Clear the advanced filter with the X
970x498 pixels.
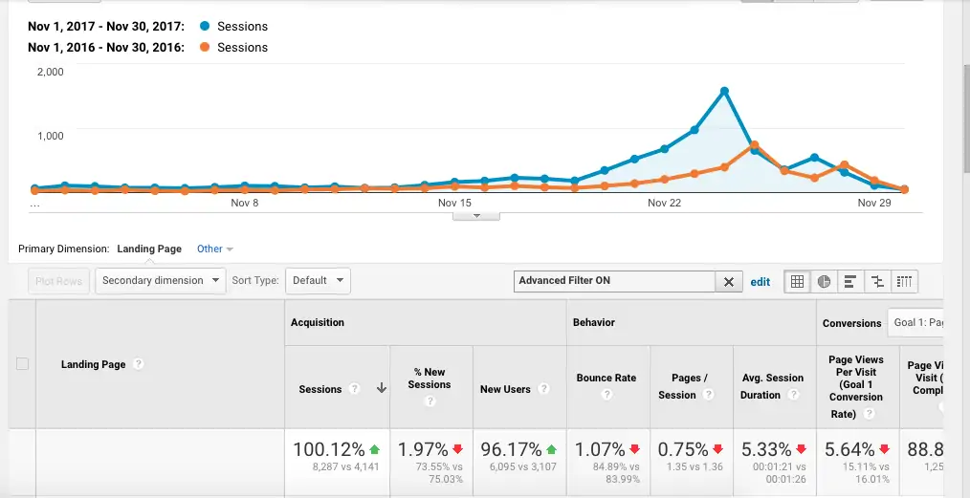point(729,281)
